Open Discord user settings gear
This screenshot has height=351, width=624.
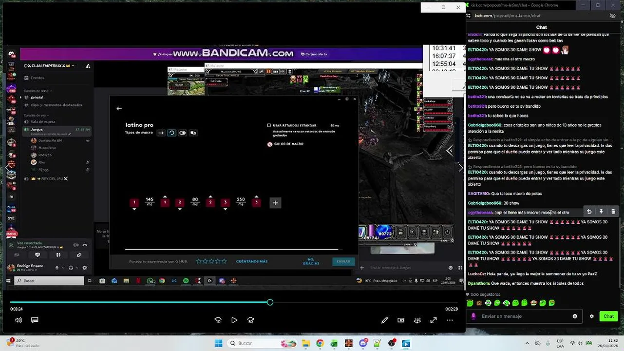point(85,268)
